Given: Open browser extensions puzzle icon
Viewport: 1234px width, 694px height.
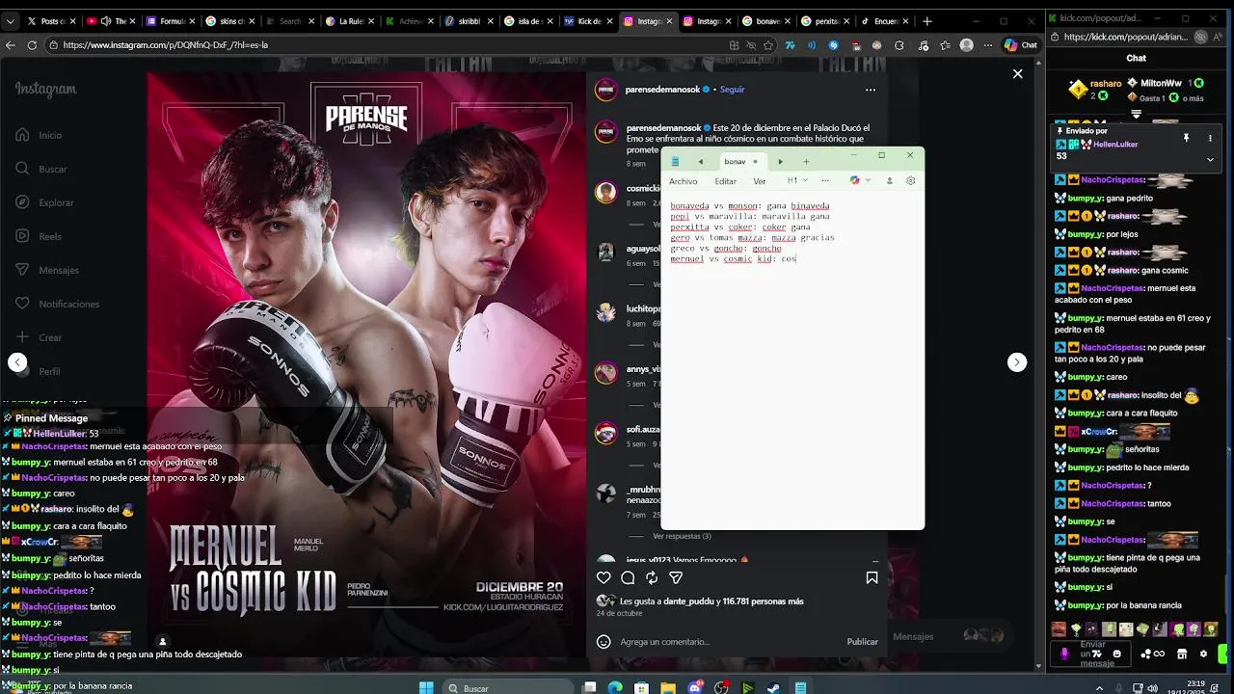Looking at the screenshot, I should pyautogui.click(x=899, y=44).
